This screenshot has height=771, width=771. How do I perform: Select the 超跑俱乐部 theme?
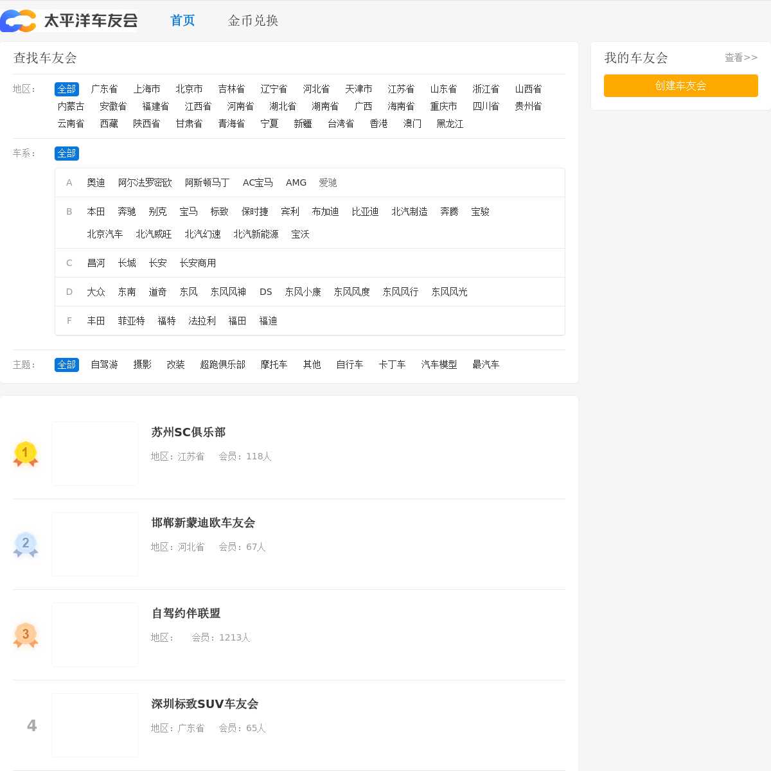coord(222,365)
